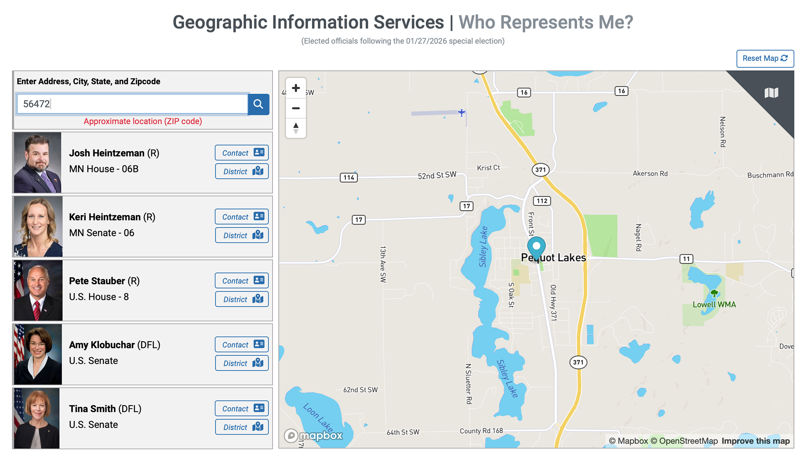
Task: Click the address search input field
Action: (132, 104)
